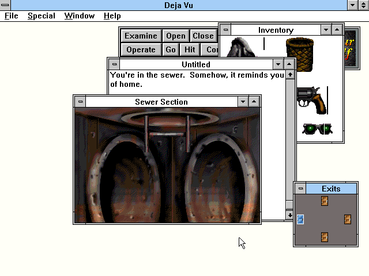The width and height of the screenshot is (369, 276).
Task: Minimize the Inventory window
Action: click(x=326, y=30)
